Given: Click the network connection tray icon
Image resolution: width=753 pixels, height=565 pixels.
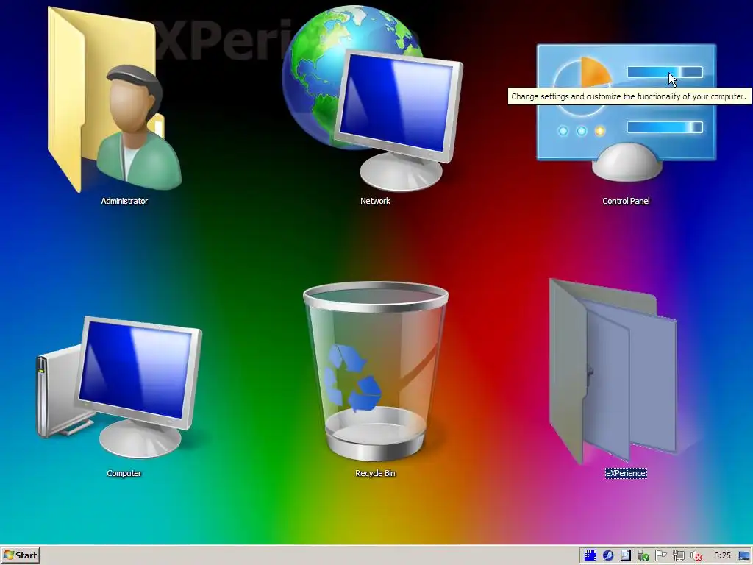Looking at the screenshot, I should [679, 555].
